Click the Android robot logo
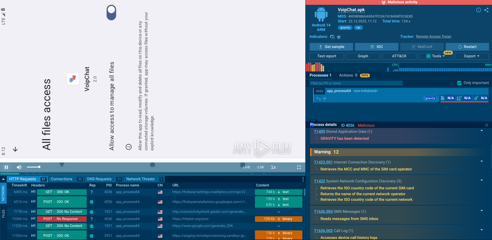 [x=321, y=15]
